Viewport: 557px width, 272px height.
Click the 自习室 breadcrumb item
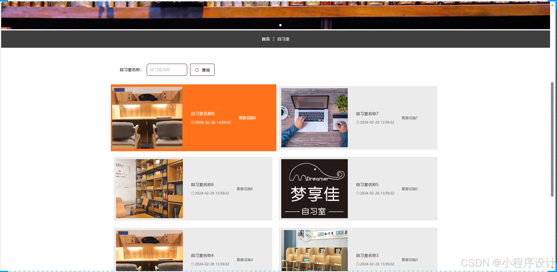[x=283, y=39]
